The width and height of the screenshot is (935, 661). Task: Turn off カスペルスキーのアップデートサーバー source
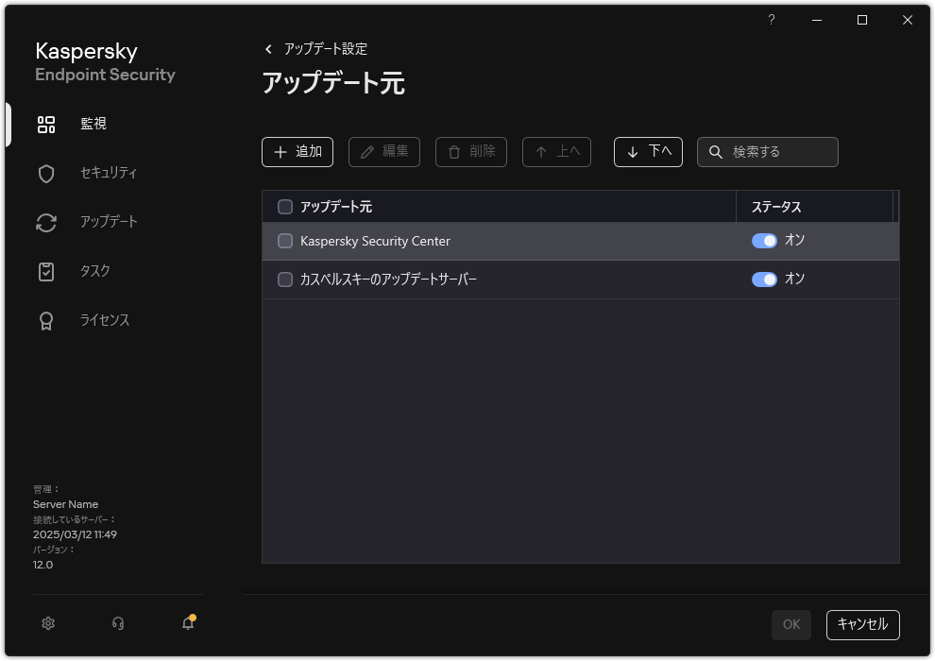click(x=765, y=279)
